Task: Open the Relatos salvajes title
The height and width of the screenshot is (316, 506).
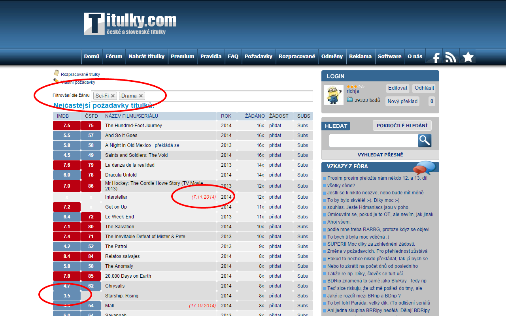Action: tap(123, 256)
